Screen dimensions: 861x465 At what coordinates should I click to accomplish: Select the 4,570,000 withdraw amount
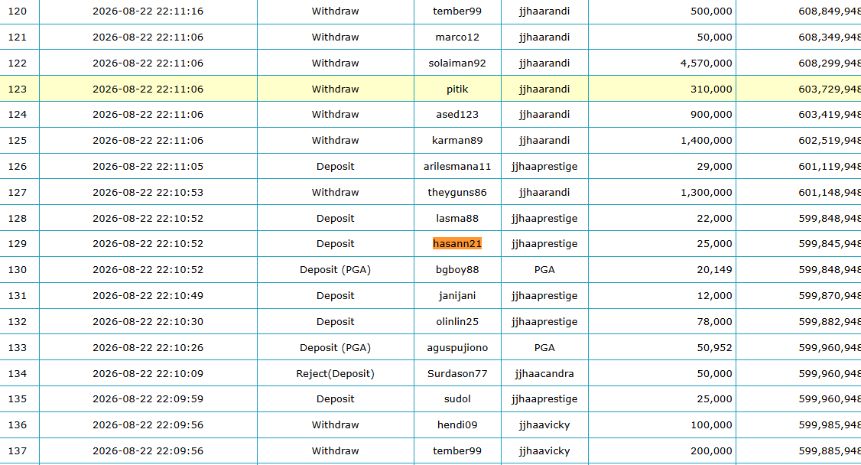706,63
